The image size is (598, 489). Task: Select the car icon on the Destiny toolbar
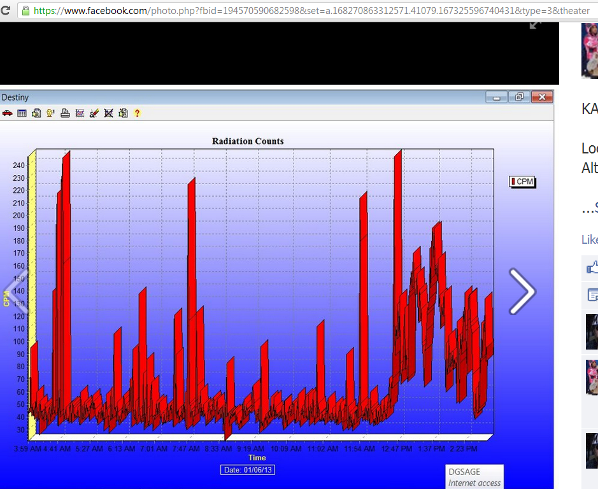[8, 113]
